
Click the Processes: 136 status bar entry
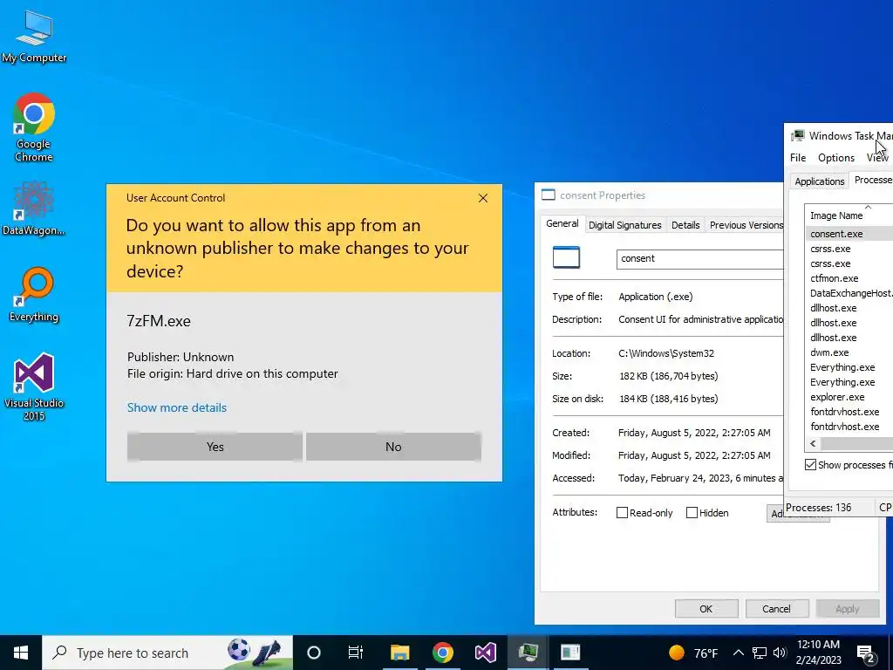[x=818, y=507]
